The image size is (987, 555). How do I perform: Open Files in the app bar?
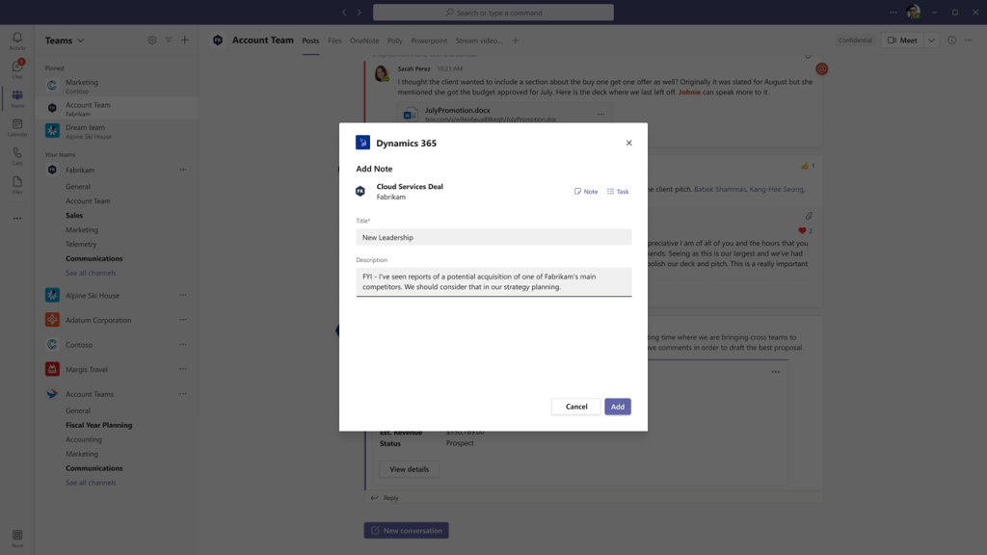pos(17,184)
